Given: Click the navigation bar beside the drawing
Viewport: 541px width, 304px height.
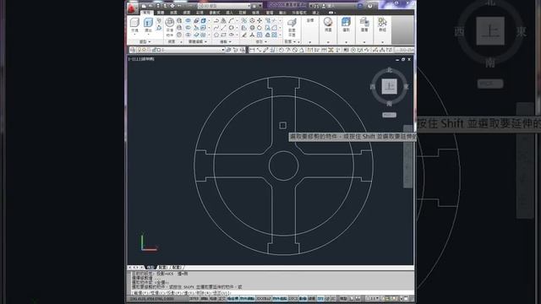Looking at the screenshot, I should click(x=407, y=157).
